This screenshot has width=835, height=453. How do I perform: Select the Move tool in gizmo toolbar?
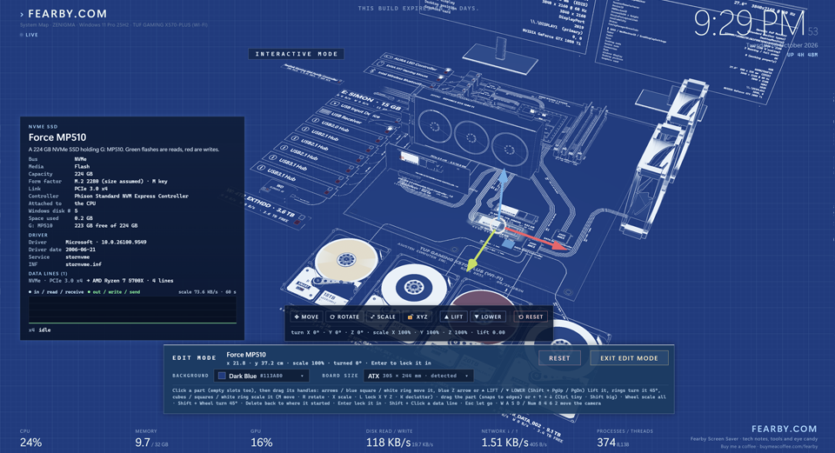point(306,316)
